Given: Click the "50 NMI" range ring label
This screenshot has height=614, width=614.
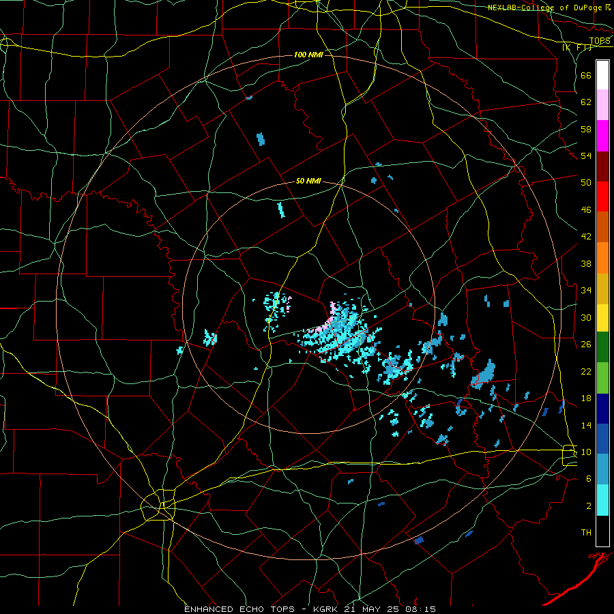Looking at the screenshot, I should tap(308, 181).
